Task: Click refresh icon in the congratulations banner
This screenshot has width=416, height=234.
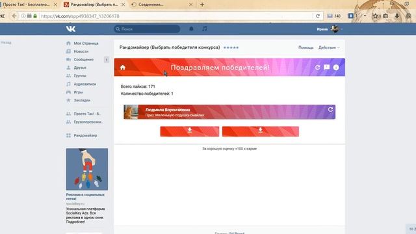Action: pos(317,68)
